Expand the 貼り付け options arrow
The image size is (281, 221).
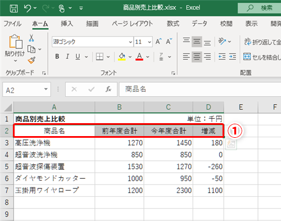coord(15,61)
